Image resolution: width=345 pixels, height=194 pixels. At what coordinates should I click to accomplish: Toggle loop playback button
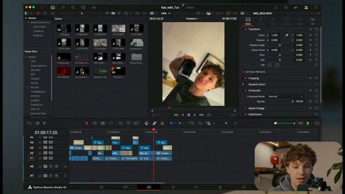click(x=209, y=115)
